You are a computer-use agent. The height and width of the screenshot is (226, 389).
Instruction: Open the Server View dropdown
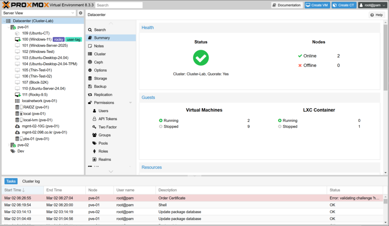39,13
